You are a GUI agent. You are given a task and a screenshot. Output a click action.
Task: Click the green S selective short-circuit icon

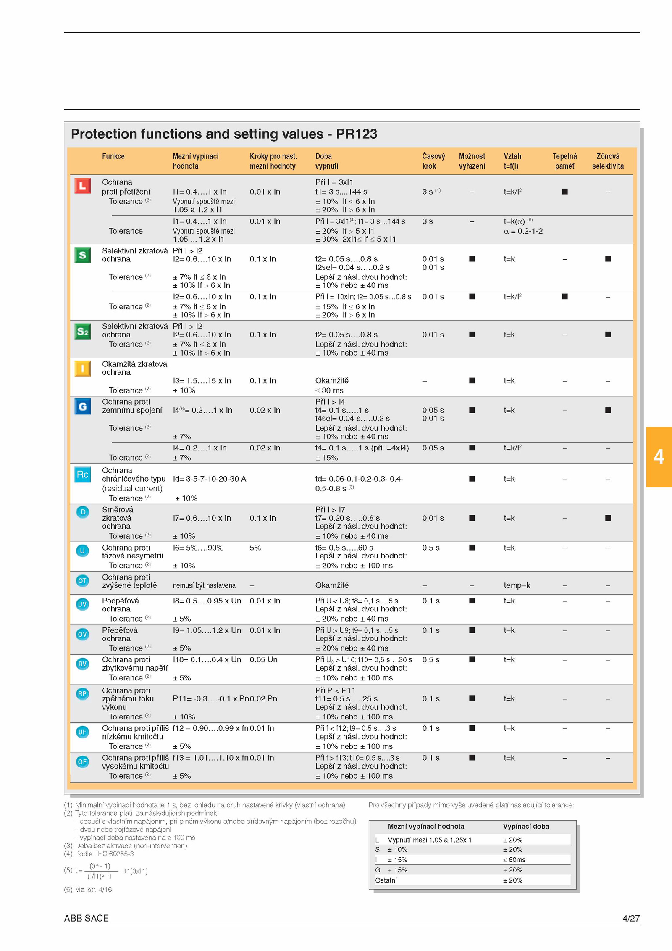(82, 255)
